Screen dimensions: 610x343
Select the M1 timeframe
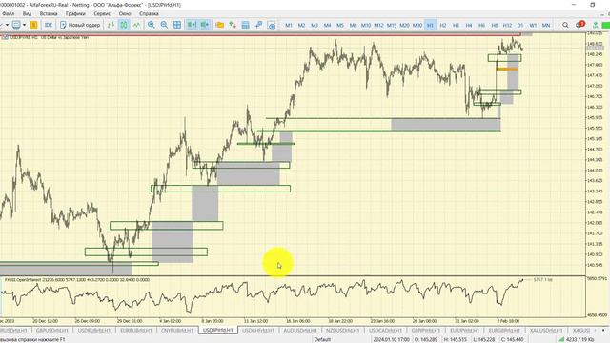pos(289,25)
